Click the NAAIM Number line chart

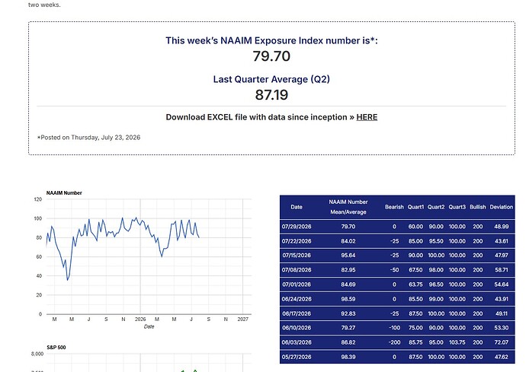tap(149, 256)
